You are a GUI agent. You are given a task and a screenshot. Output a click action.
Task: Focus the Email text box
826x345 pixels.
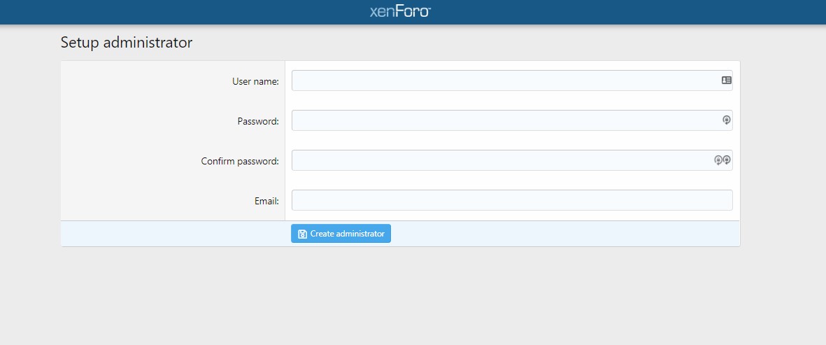[x=512, y=200]
